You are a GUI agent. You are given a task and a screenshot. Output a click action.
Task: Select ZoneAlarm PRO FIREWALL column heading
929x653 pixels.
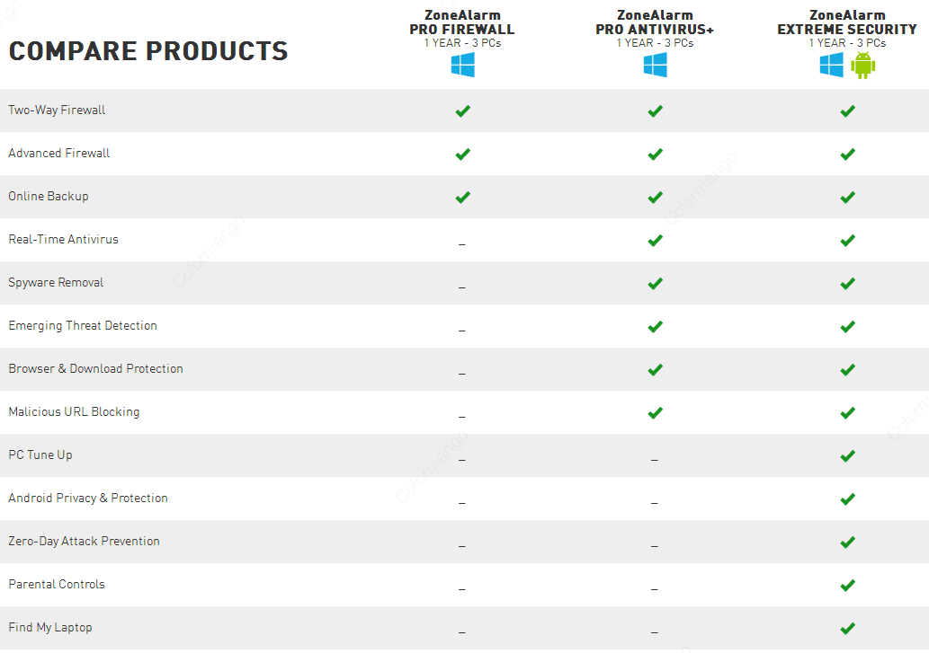coord(462,29)
